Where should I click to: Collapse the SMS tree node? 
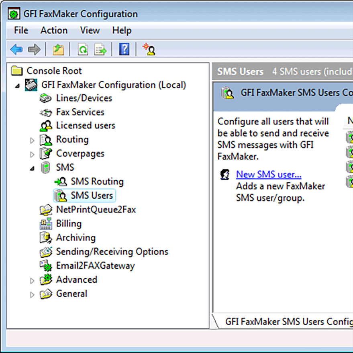point(32,168)
